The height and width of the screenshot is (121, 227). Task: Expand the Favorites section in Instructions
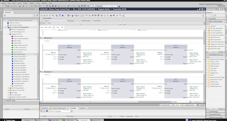pos(207,19)
